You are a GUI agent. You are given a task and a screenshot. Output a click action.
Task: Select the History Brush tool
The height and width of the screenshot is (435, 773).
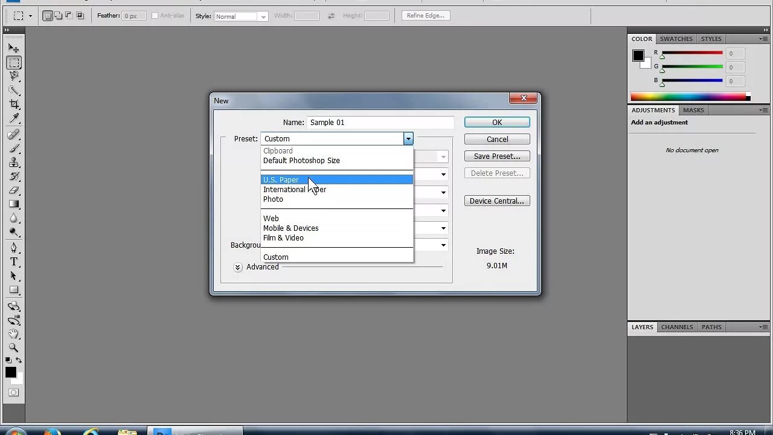pos(14,176)
